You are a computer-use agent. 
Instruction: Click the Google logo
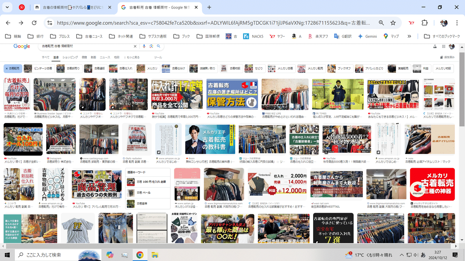coord(22,46)
